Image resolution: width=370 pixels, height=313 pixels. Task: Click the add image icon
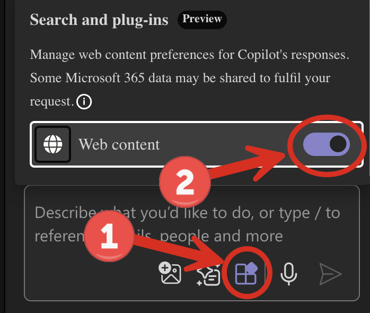(x=171, y=274)
